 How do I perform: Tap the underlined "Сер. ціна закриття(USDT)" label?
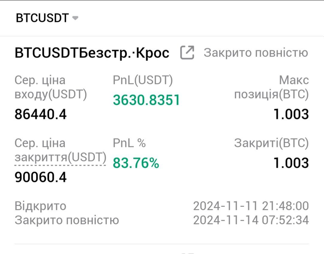point(60,150)
